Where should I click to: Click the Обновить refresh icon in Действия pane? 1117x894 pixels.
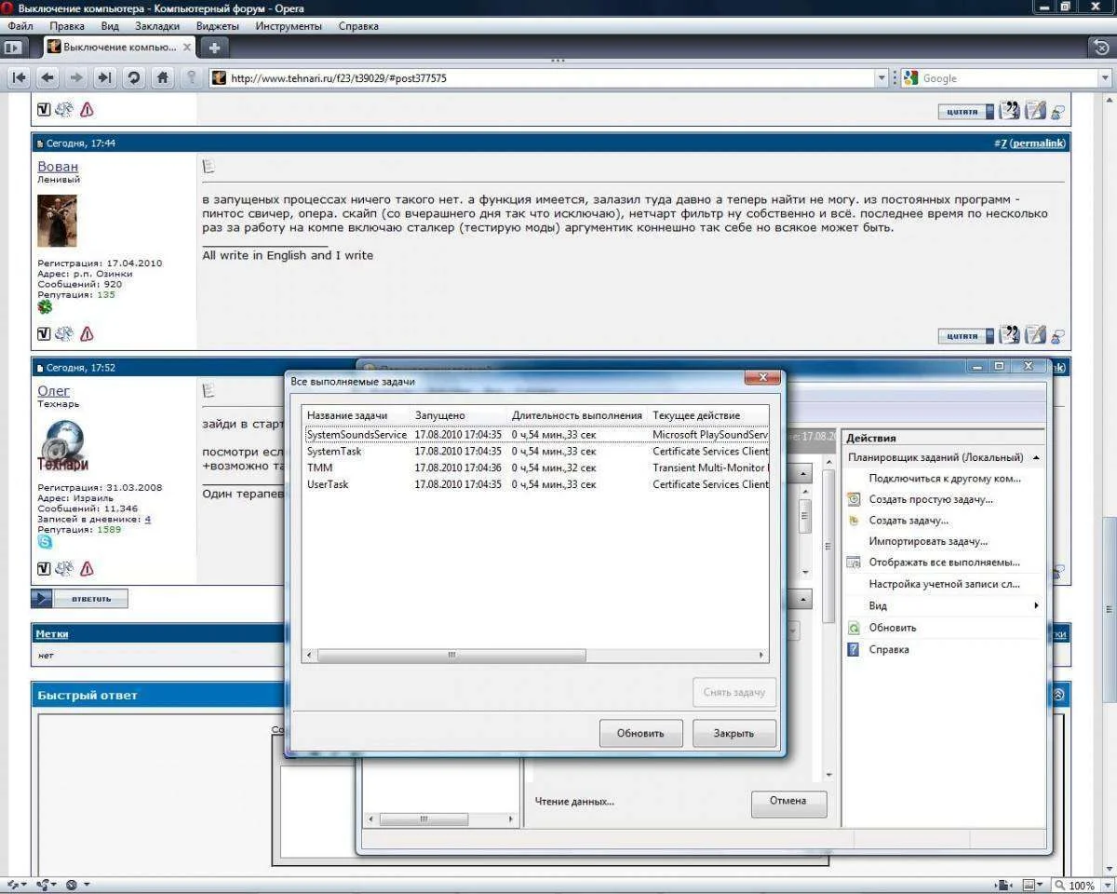point(854,628)
